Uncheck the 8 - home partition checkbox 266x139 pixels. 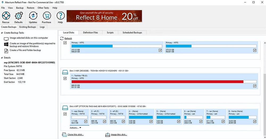(x=255, y=122)
